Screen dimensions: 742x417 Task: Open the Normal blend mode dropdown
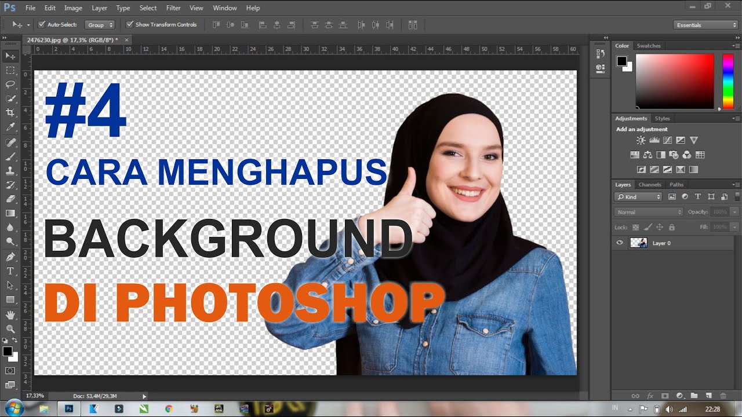click(x=649, y=212)
